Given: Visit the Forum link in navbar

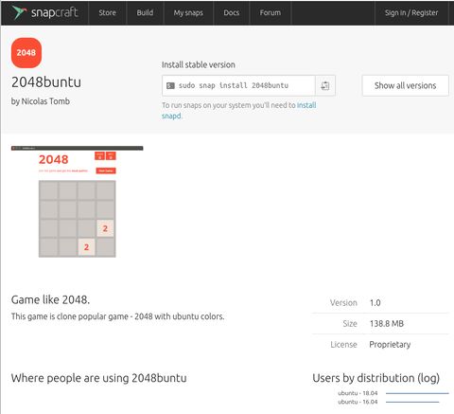Looking at the screenshot, I should pos(270,12).
